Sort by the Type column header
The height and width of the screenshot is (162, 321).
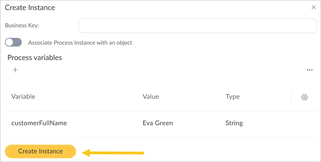click(233, 97)
